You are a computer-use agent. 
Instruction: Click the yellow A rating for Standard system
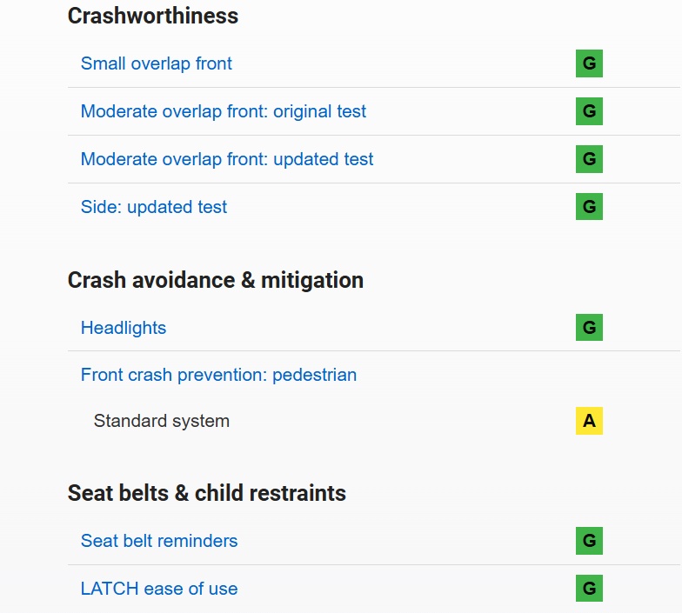pyautogui.click(x=589, y=421)
